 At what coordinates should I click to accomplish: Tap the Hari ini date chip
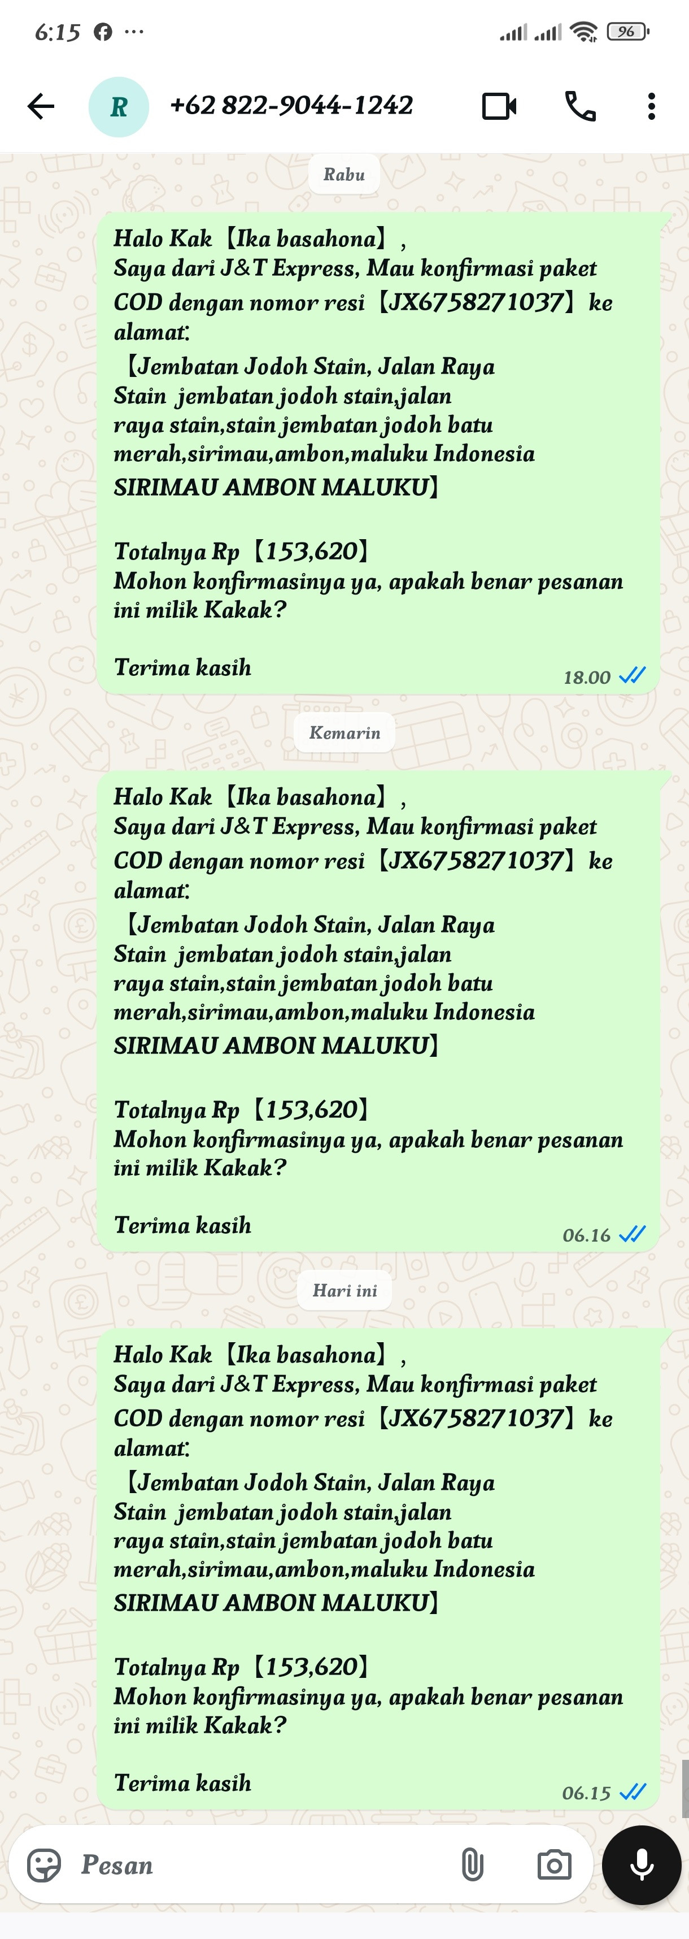click(x=344, y=1290)
